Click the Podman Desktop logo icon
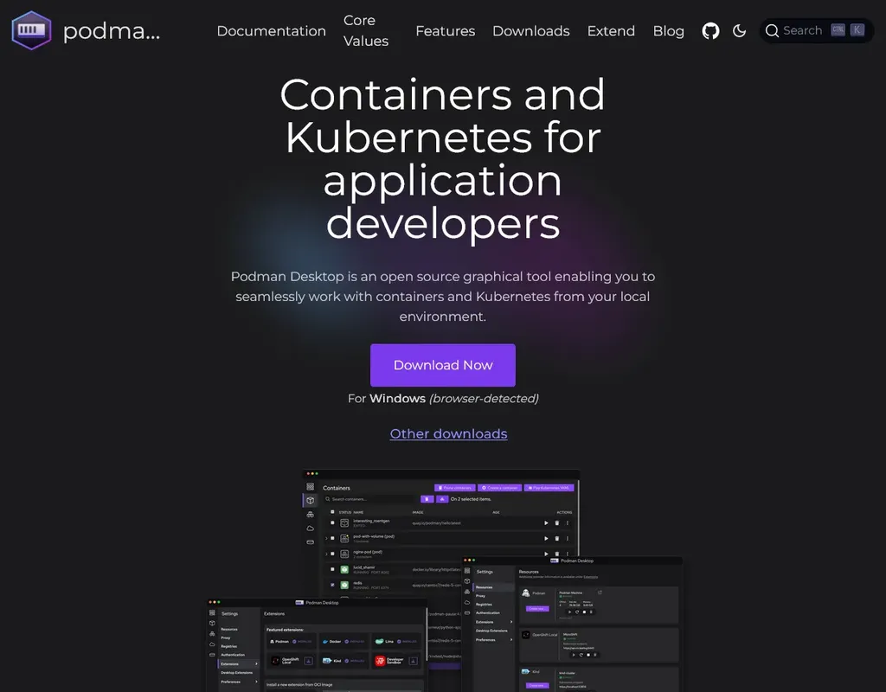This screenshot has height=692, width=886. (32, 30)
